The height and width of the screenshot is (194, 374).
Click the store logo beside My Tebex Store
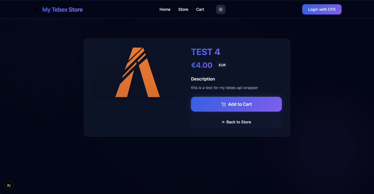click(36, 10)
